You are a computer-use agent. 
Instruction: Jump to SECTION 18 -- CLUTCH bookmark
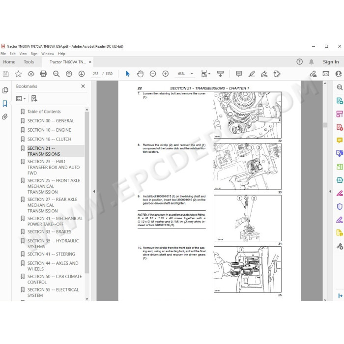(49, 139)
